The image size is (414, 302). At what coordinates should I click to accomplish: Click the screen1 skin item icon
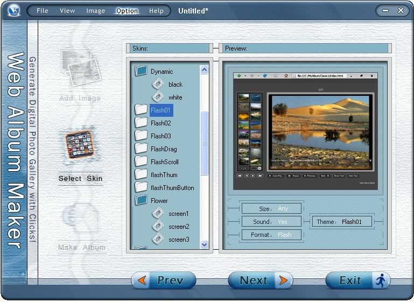pos(158,213)
